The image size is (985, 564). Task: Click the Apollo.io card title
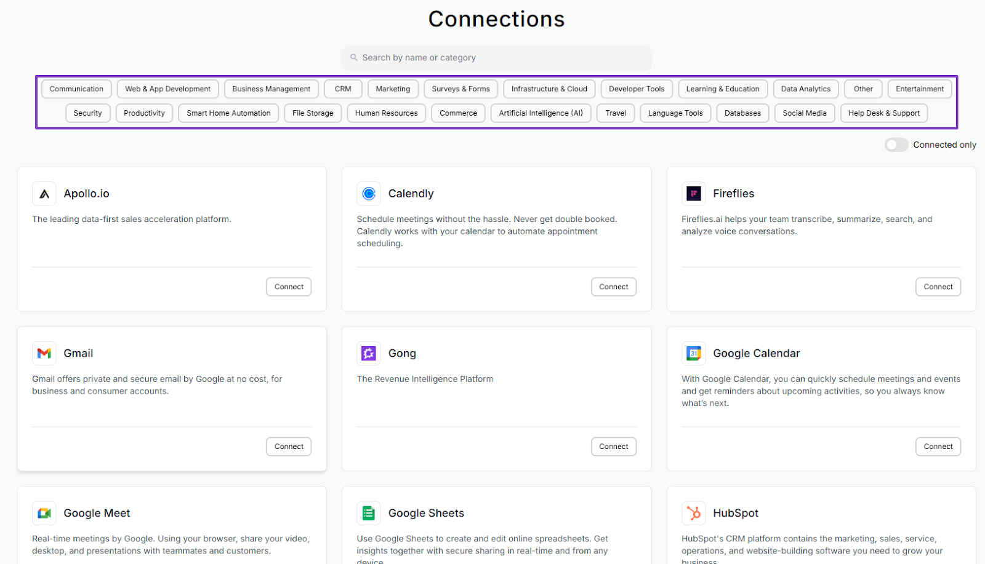(x=86, y=194)
